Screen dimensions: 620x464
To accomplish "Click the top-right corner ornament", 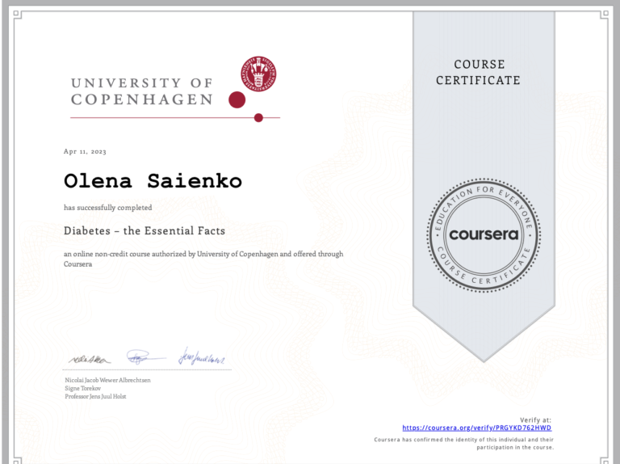I will click(603, 15).
